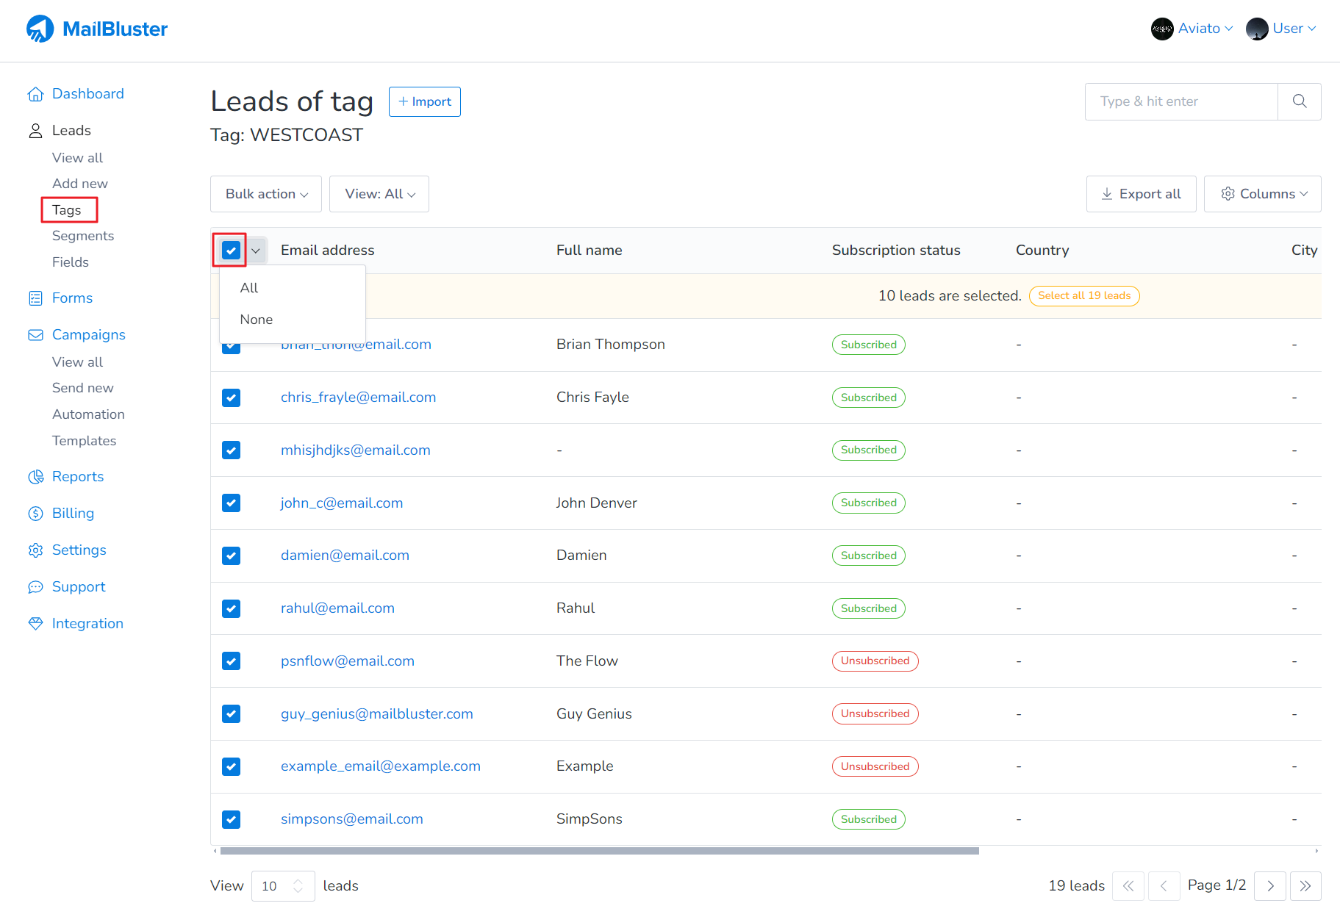Screen dimensions: 1340x917
Task: Click the MailBluster rocket logo icon
Action: (x=40, y=29)
